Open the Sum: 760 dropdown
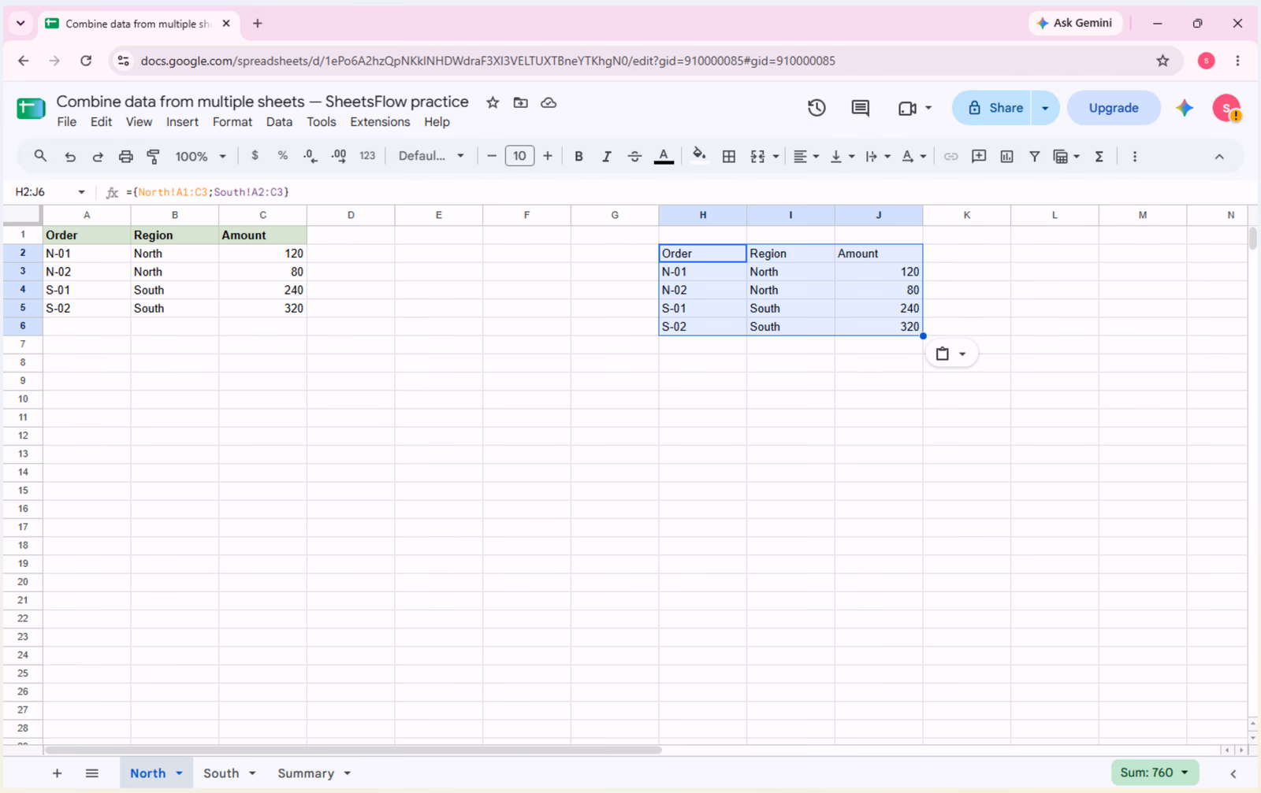The height and width of the screenshot is (793, 1261). coord(1155,773)
